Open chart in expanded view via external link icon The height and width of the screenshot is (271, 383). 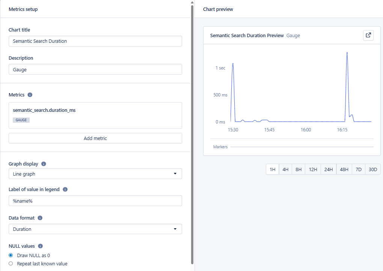point(368,35)
